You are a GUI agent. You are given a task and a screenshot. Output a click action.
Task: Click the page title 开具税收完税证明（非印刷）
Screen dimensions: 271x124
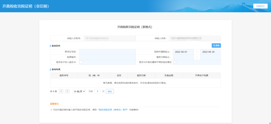coord(26,6)
